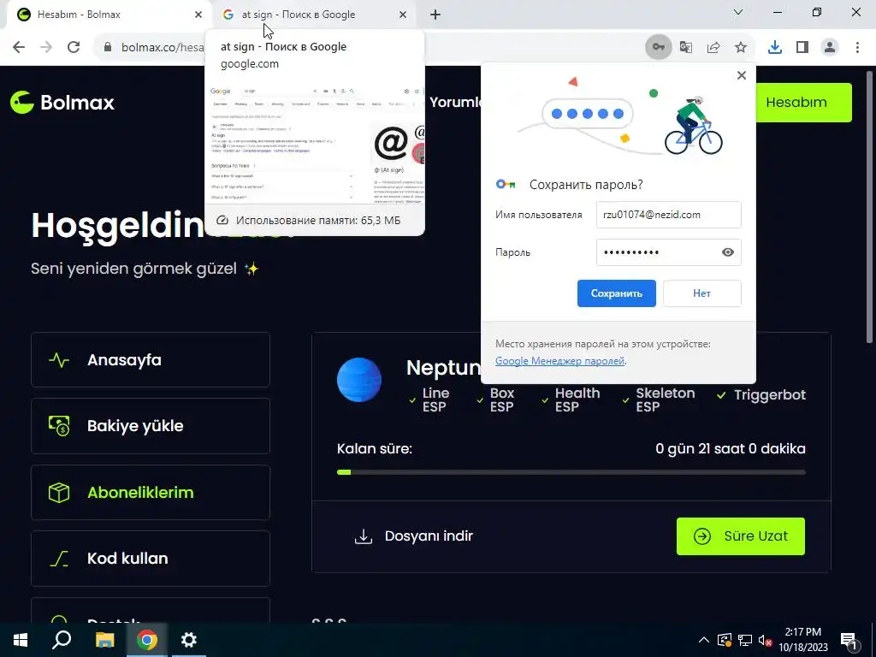The height and width of the screenshot is (657, 876).
Task: Click the browser back arrow
Action: [x=19, y=47]
